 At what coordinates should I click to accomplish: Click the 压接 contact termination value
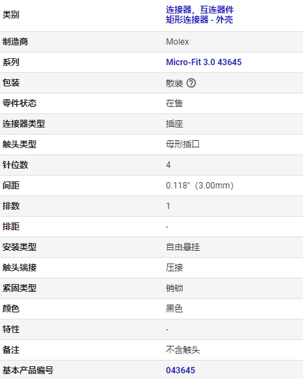pos(174,268)
